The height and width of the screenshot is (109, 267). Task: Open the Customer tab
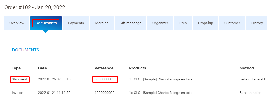pos(232,23)
